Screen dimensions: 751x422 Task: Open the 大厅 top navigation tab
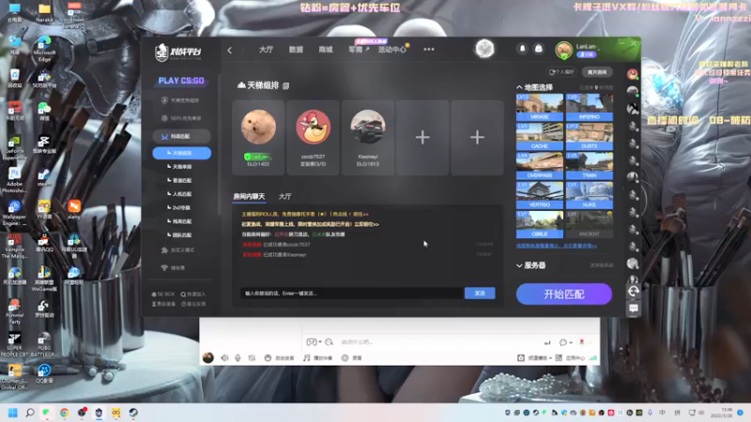[266, 50]
